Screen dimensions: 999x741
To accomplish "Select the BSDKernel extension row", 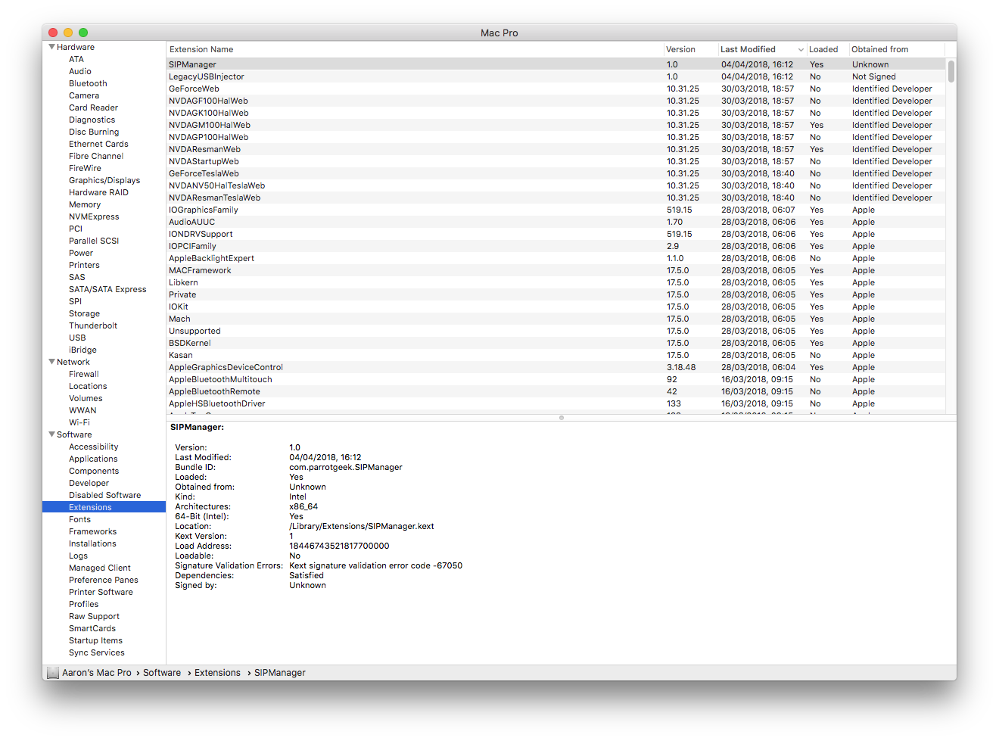I will (556, 343).
